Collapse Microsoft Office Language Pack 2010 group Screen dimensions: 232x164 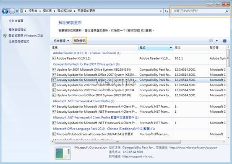[104, 129]
